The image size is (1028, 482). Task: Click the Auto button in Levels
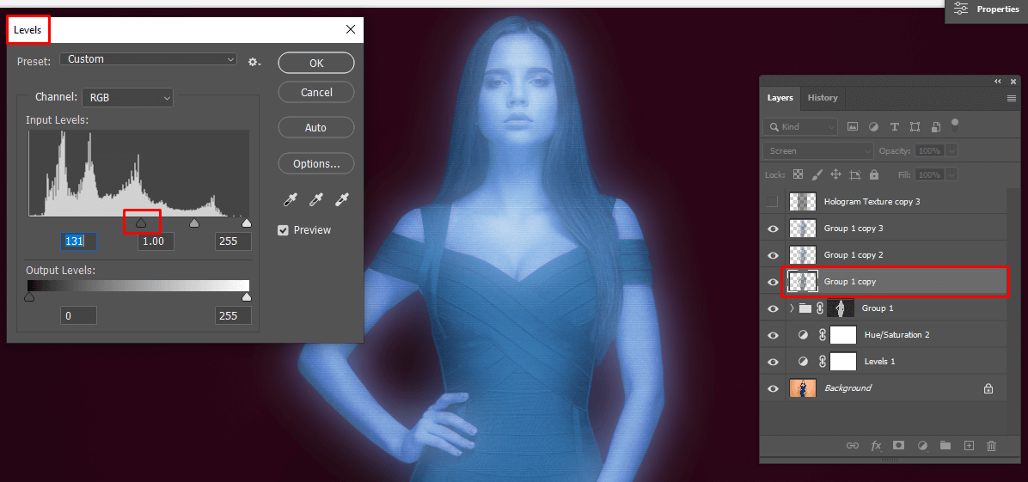[316, 128]
